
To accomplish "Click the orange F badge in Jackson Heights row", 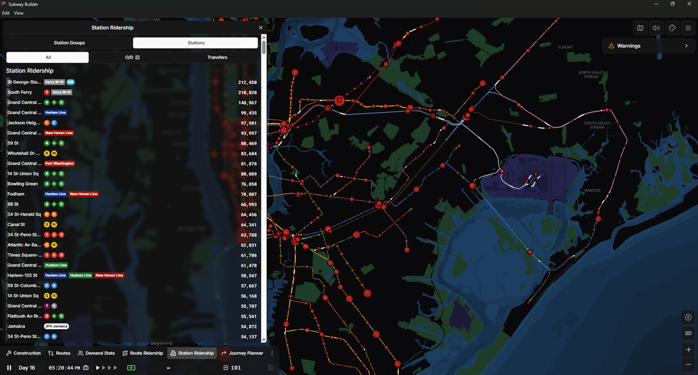I will click(47, 123).
